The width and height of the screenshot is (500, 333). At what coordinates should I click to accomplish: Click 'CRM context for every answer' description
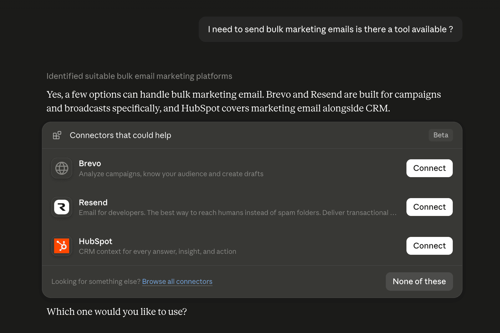(x=157, y=252)
